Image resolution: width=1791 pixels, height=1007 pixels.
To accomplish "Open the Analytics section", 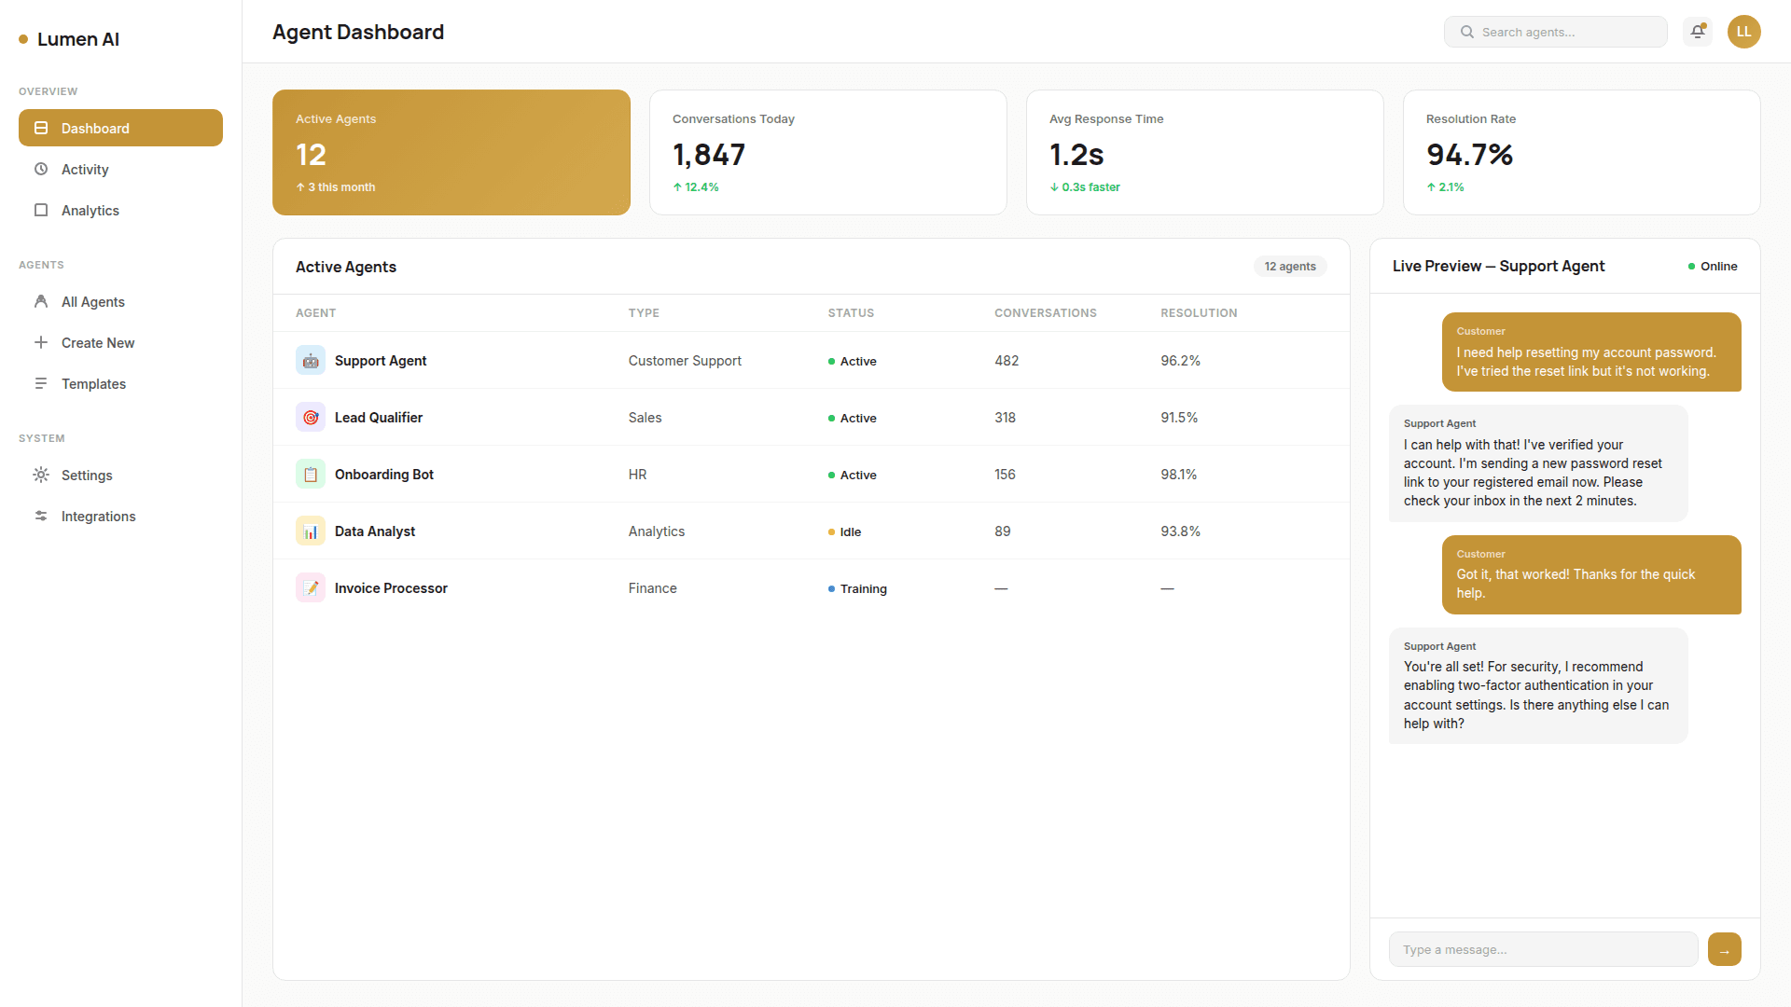I will point(90,210).
